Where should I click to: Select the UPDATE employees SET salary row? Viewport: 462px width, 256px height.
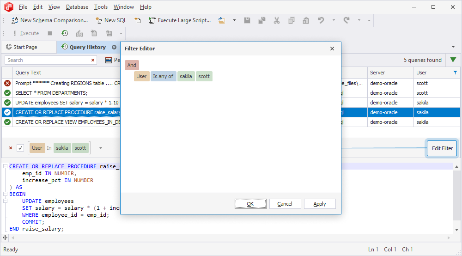click(231, 103)
